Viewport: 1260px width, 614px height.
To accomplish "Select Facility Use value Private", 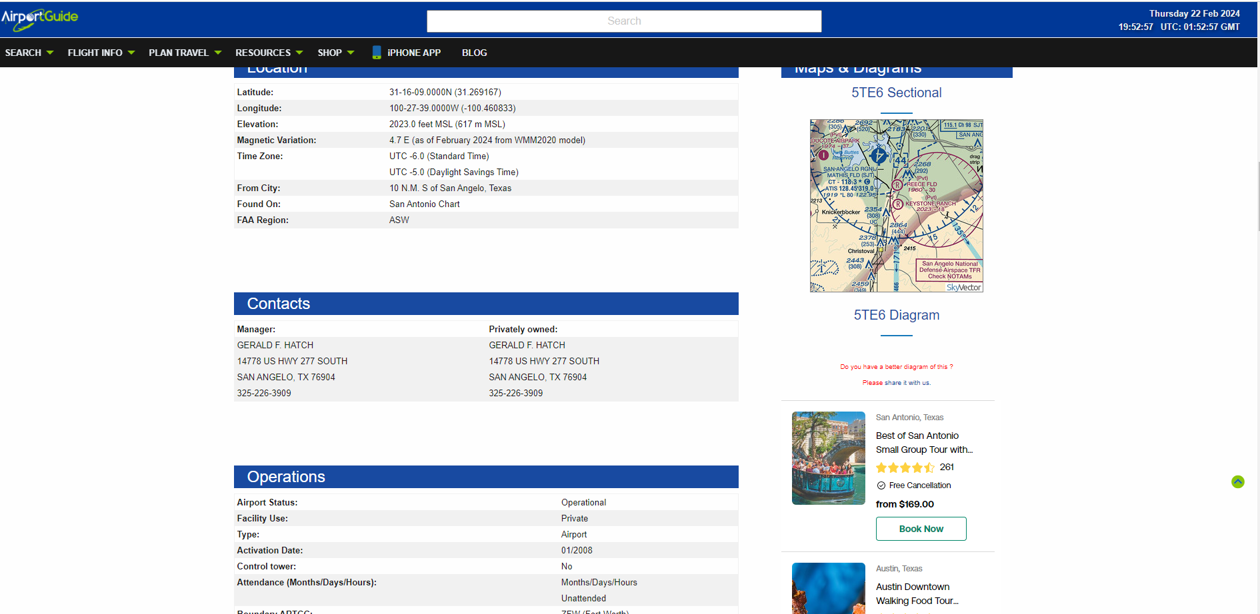I will pos(575,519).
